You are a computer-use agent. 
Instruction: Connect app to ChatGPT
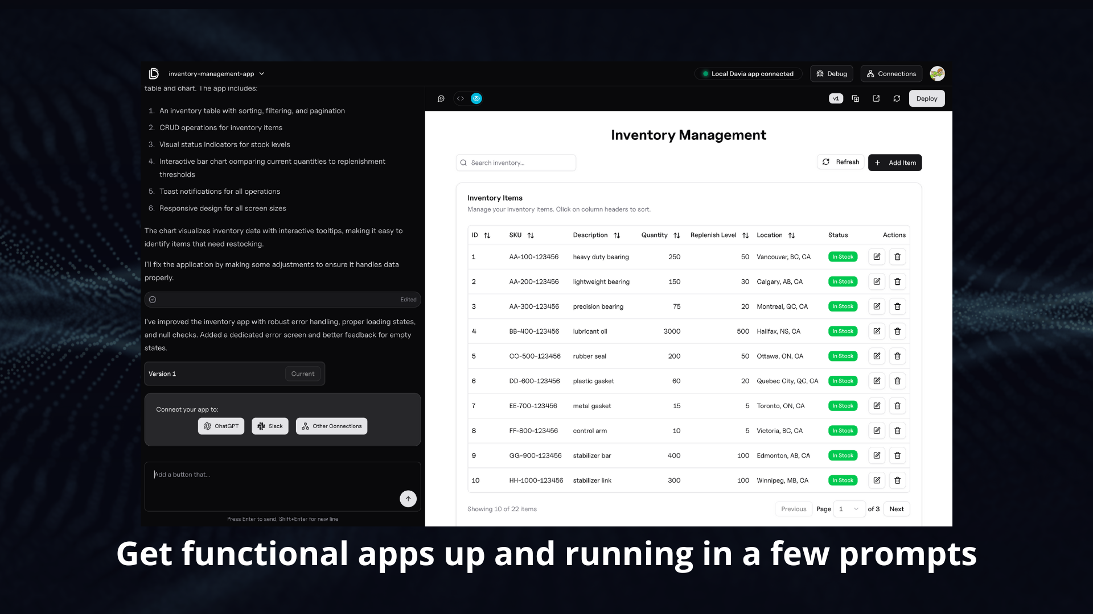[x=221, y=426]
